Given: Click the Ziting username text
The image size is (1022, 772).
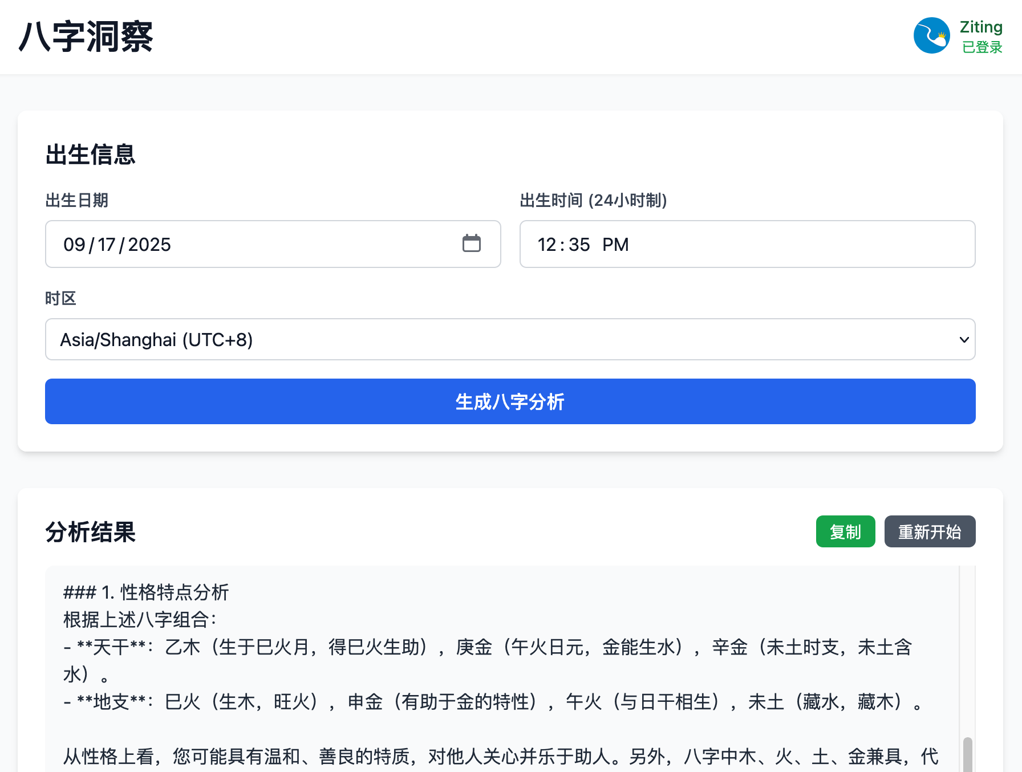Looking at the screenshot, I should point(981,27).
